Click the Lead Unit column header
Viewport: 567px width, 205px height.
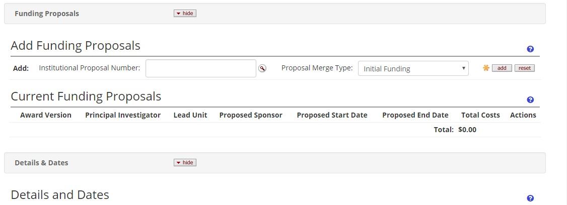coord(190,115)
